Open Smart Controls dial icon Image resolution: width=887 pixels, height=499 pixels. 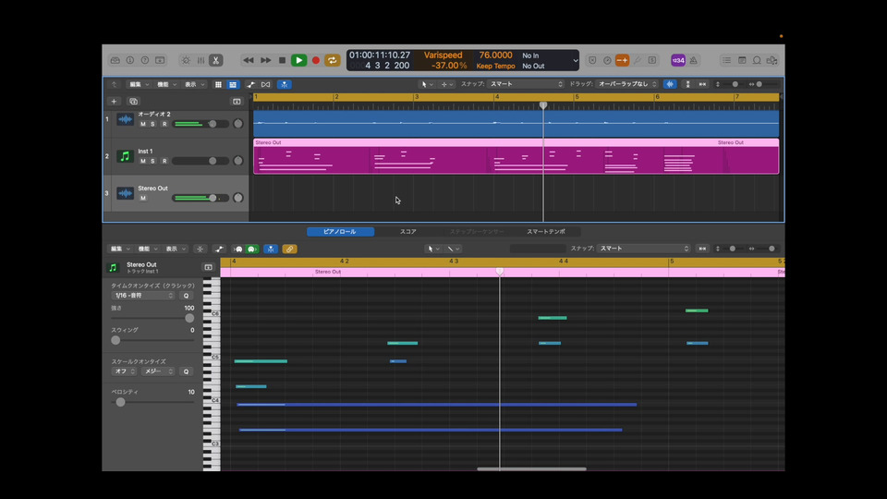pyautogui.click(x=186, y=60)
